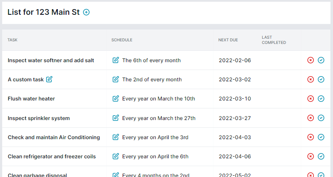Complete the Check and maintain Air Conditioning task
This screenshot has width=333, height=177.
321,137
